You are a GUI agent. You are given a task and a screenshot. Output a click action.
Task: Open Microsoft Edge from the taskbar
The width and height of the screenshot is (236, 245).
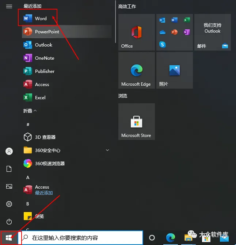coord(171,238)
